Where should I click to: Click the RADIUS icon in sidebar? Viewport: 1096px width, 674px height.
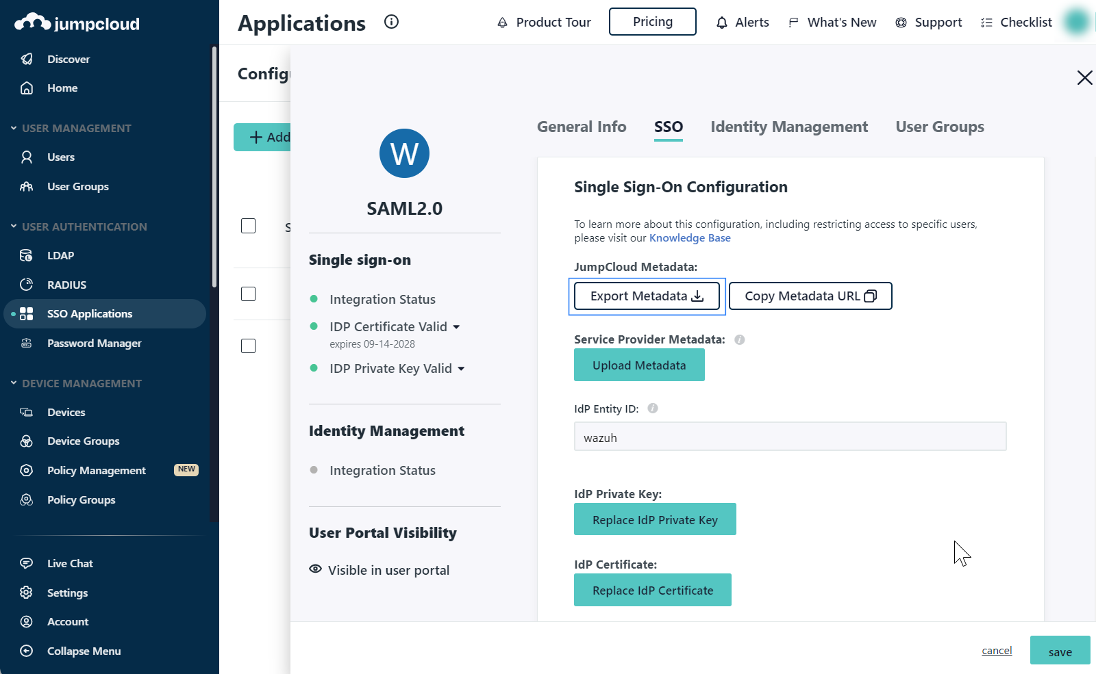click(x=27, y=285)
